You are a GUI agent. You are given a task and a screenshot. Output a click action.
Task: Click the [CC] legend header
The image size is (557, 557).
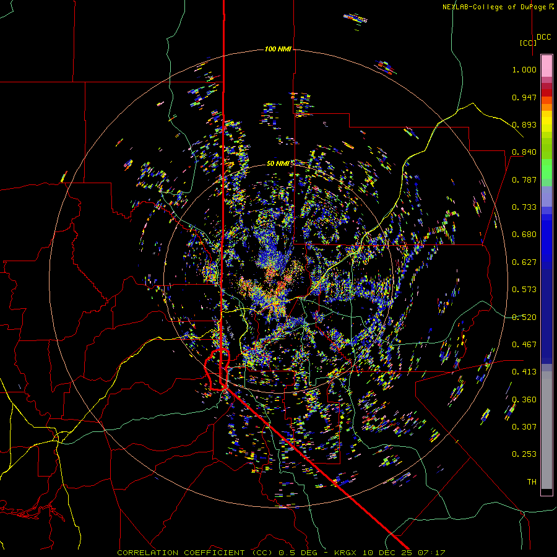[528, 43]
